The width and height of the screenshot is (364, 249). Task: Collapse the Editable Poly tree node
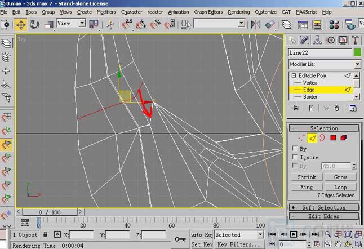294,75
